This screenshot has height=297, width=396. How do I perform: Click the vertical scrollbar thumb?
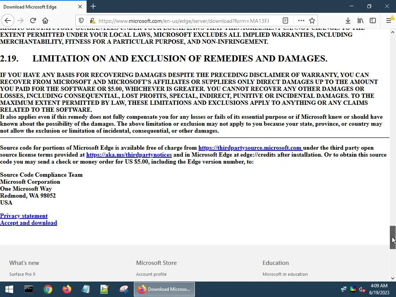(x=393, y=237)
